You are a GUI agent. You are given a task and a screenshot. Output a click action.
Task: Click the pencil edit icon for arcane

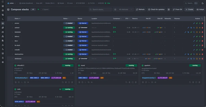point(194,23)
